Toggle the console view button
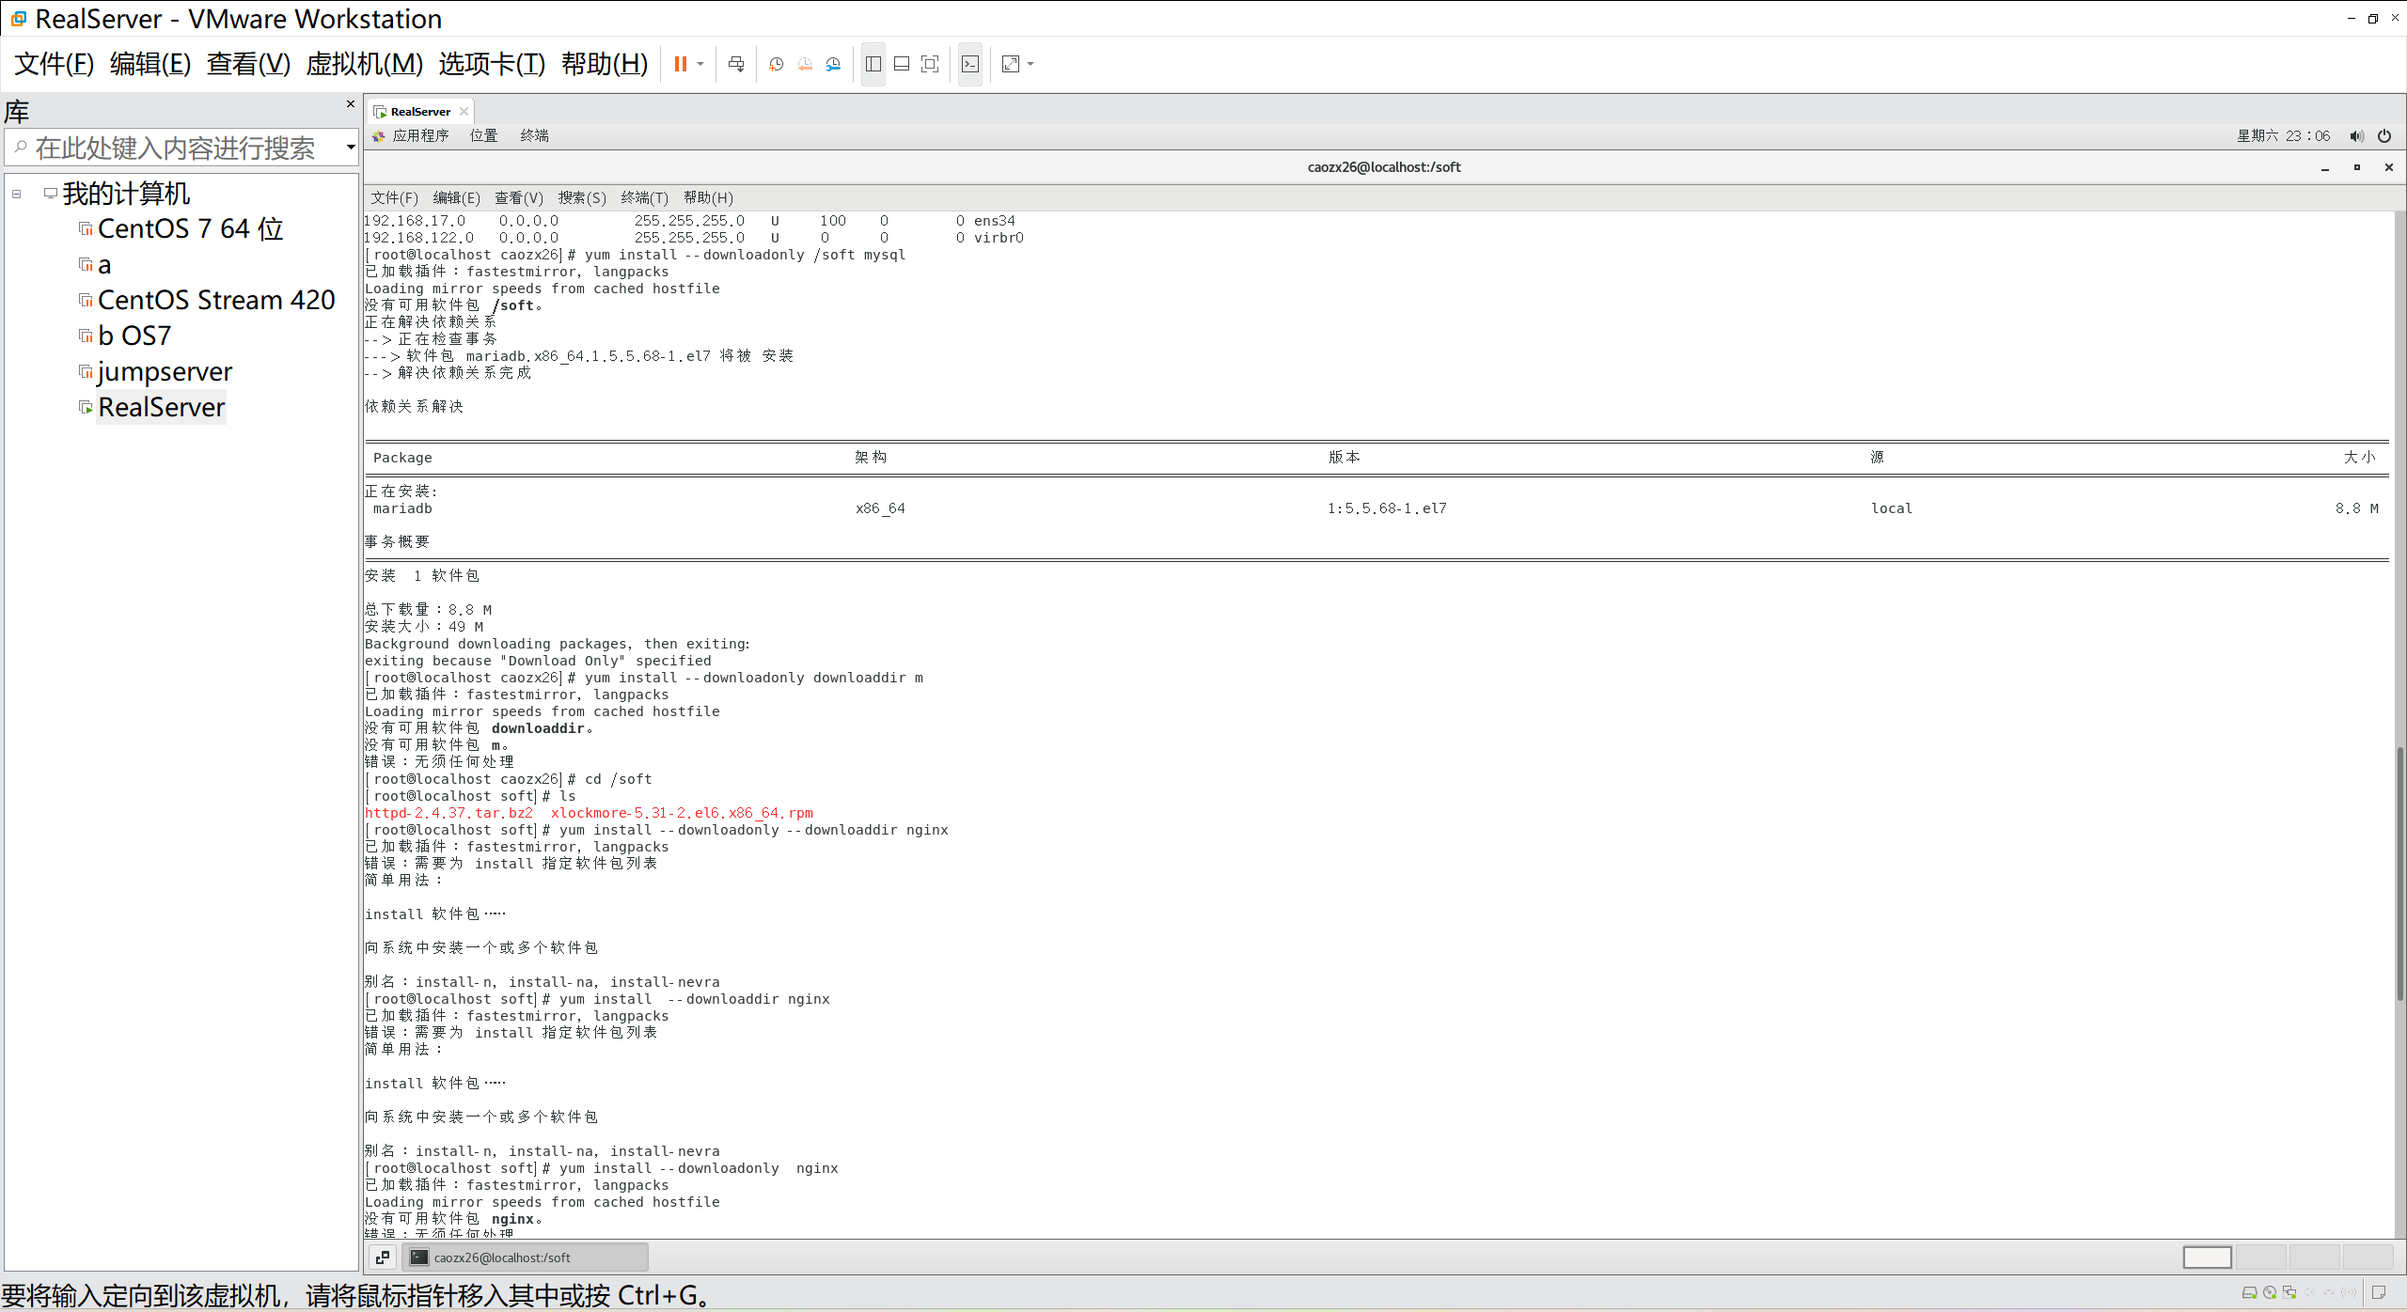The width and height of the screenshot is (2407, 1312). (970, 64)
